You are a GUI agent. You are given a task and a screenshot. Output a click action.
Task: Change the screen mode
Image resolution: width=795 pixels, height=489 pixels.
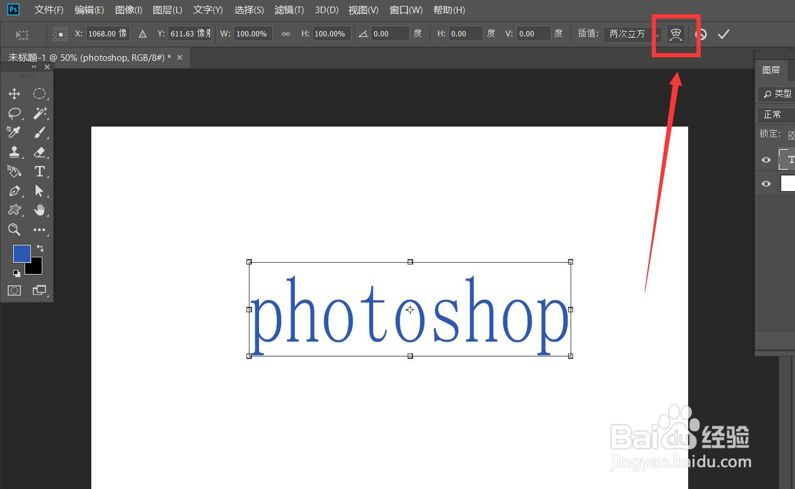pos(39,290)
